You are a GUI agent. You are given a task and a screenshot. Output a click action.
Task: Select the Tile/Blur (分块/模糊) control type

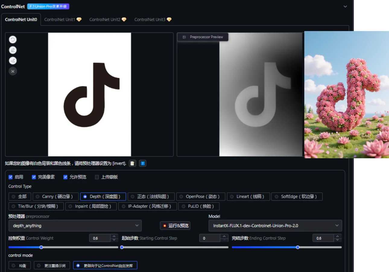(x=36, y=206)
